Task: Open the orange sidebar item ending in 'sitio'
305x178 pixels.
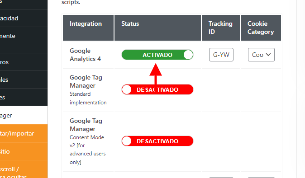Action: (x=24, y=151)
